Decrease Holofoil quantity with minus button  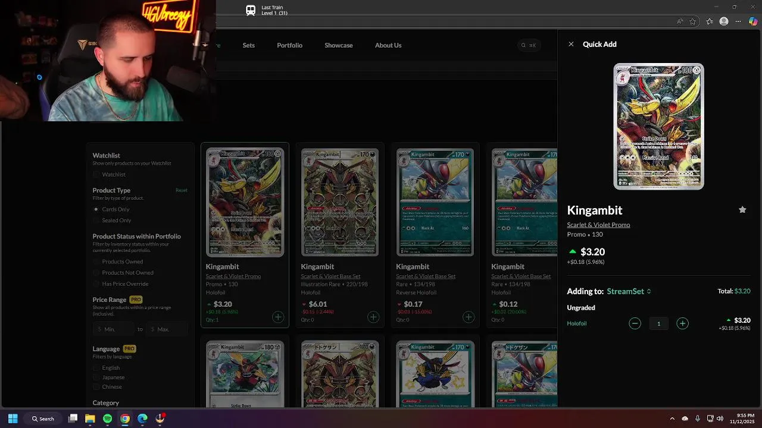(x=635, y=323)
